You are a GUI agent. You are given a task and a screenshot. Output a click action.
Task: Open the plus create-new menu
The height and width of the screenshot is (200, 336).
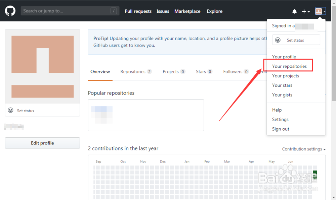coord(305,11)
